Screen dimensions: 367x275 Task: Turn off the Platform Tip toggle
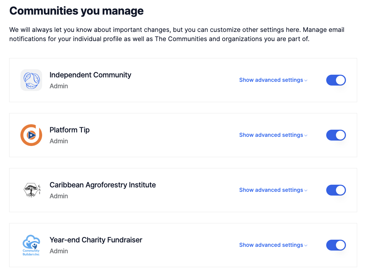[336, 135]
